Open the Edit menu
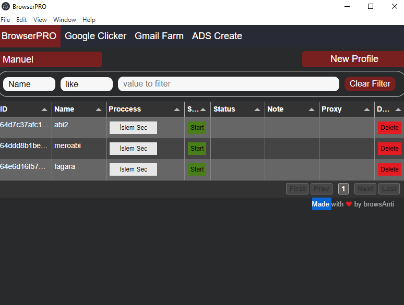Viewport: 404px width, 305px height. click(x=21, y=20)
